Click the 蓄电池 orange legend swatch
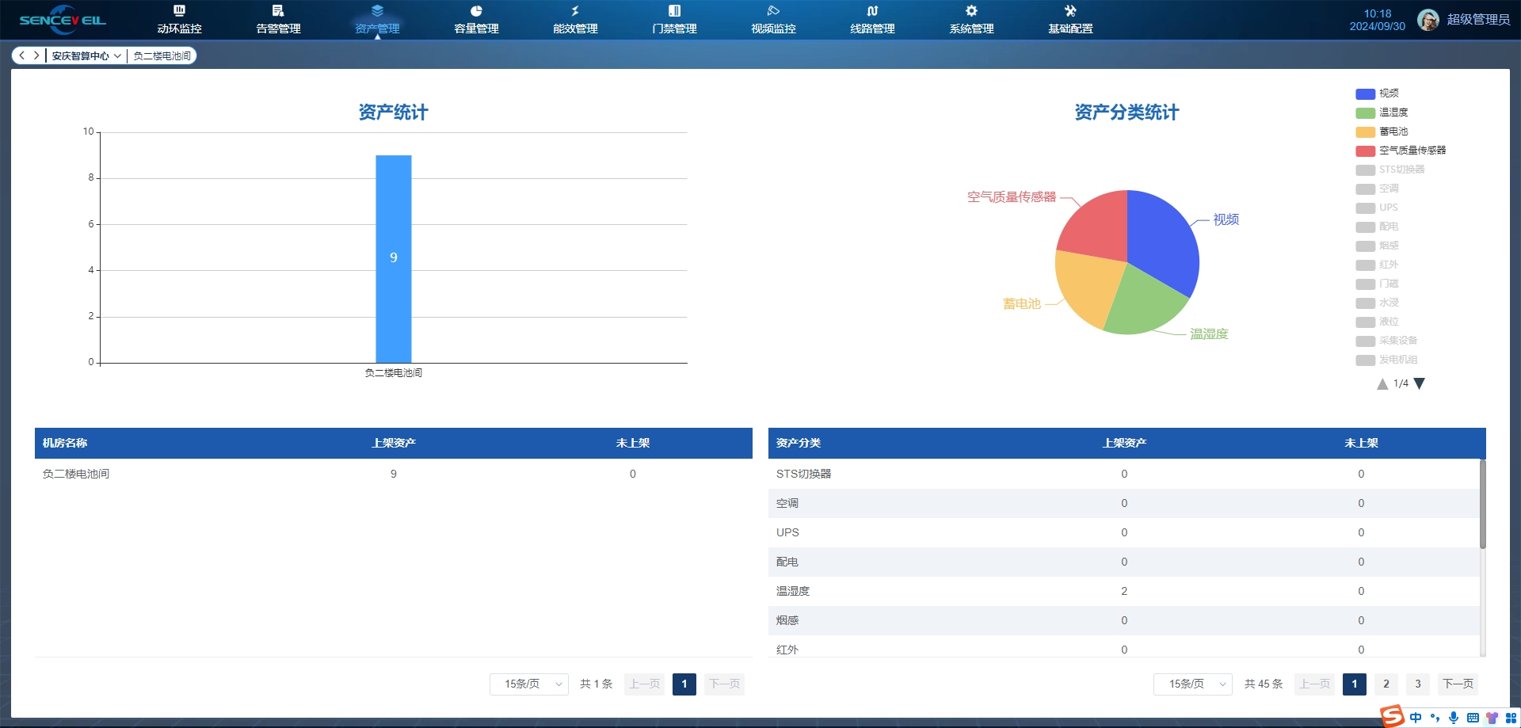Viewport: 1521px width, 728px height. point(1365,132)
